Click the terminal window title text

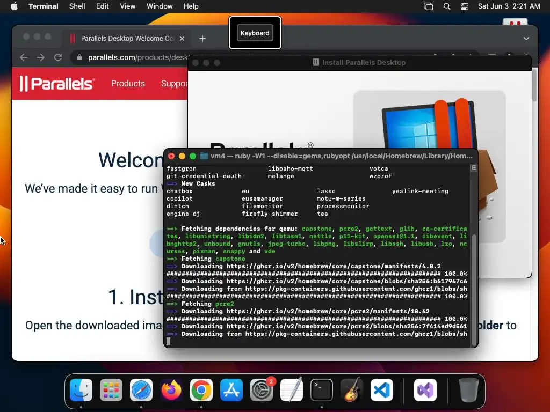[341, 156]
